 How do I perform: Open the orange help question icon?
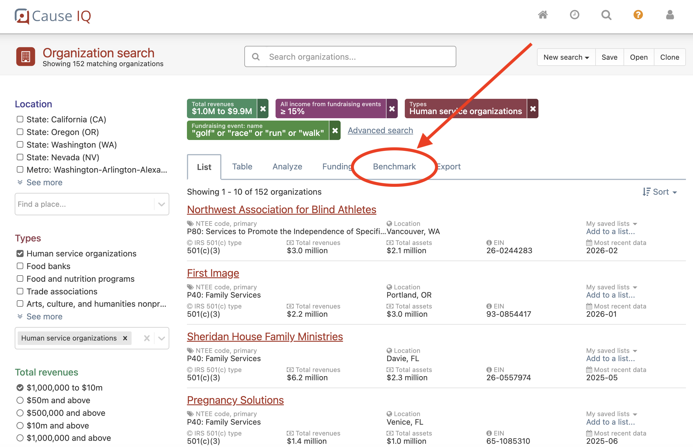click(638, 15)
